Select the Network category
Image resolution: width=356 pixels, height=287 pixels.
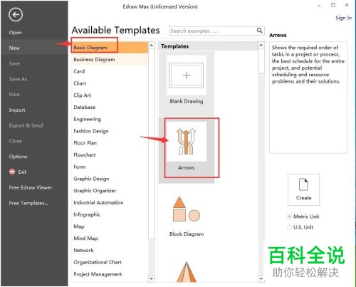(x=83, y=250)
